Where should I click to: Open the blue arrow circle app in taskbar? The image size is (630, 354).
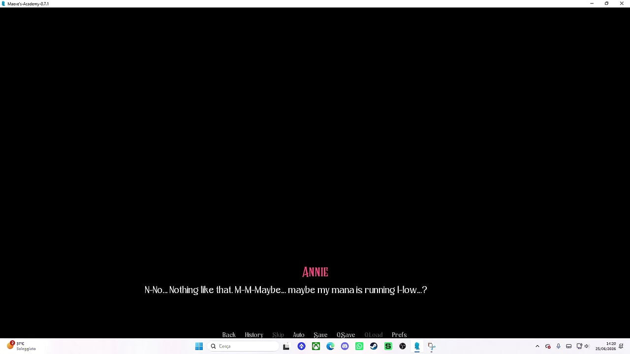coord(301,346)
